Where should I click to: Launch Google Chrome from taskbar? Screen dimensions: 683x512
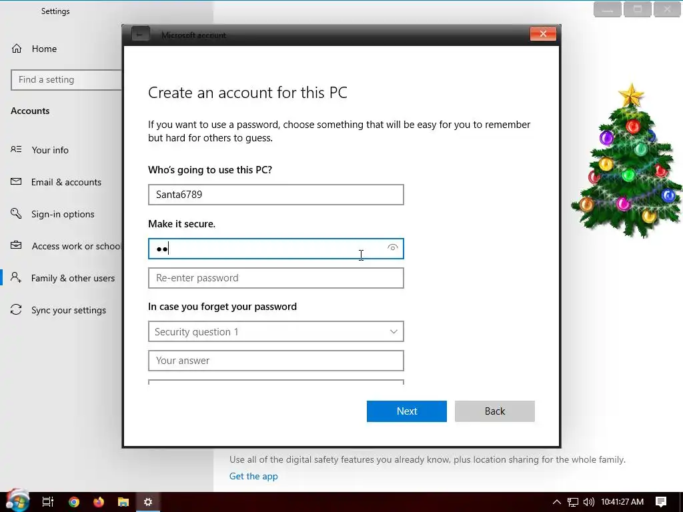click(x=74, y=502)
